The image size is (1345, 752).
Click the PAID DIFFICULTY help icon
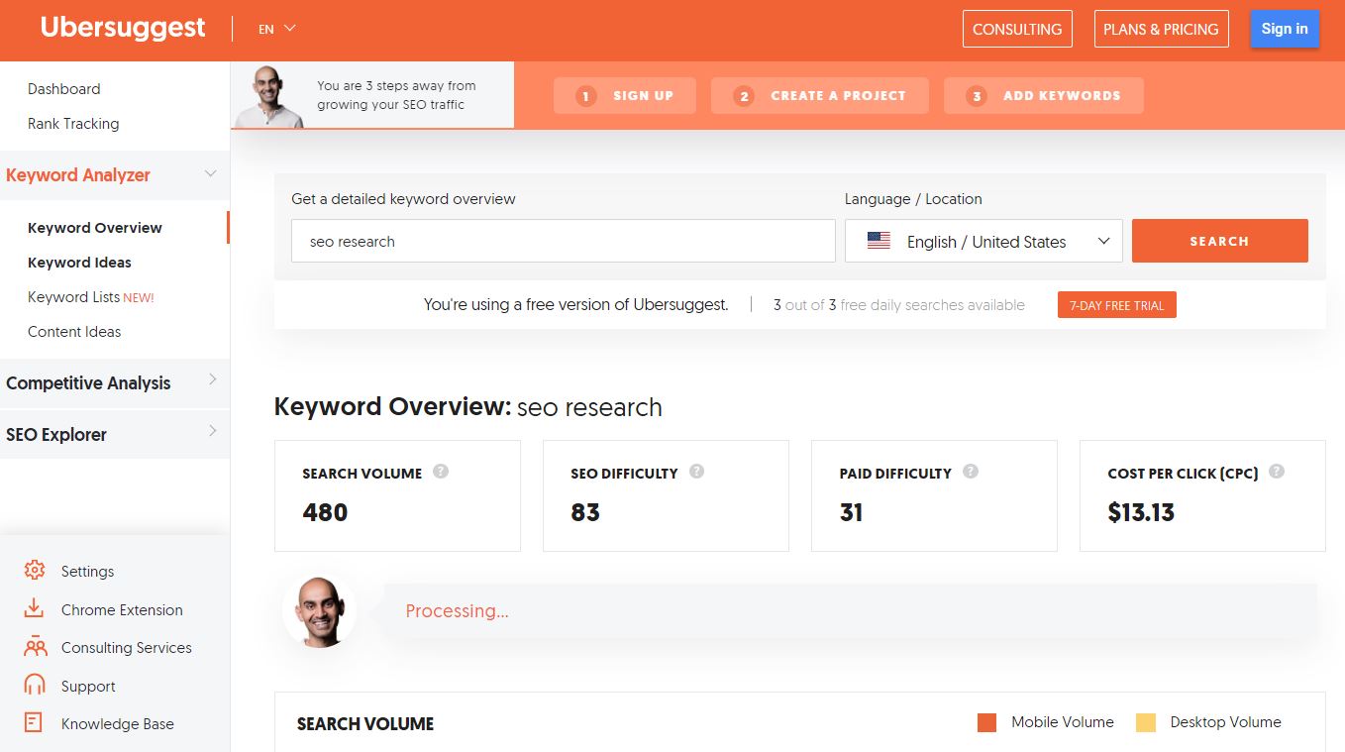click(971, 472)
